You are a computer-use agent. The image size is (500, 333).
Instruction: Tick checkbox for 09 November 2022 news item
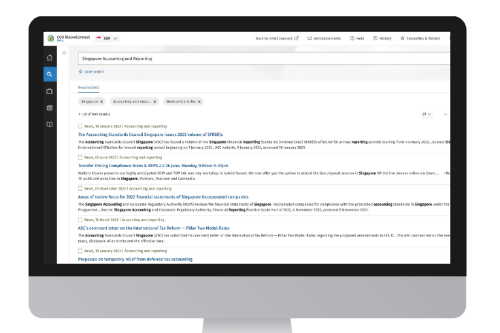point(80,188)
